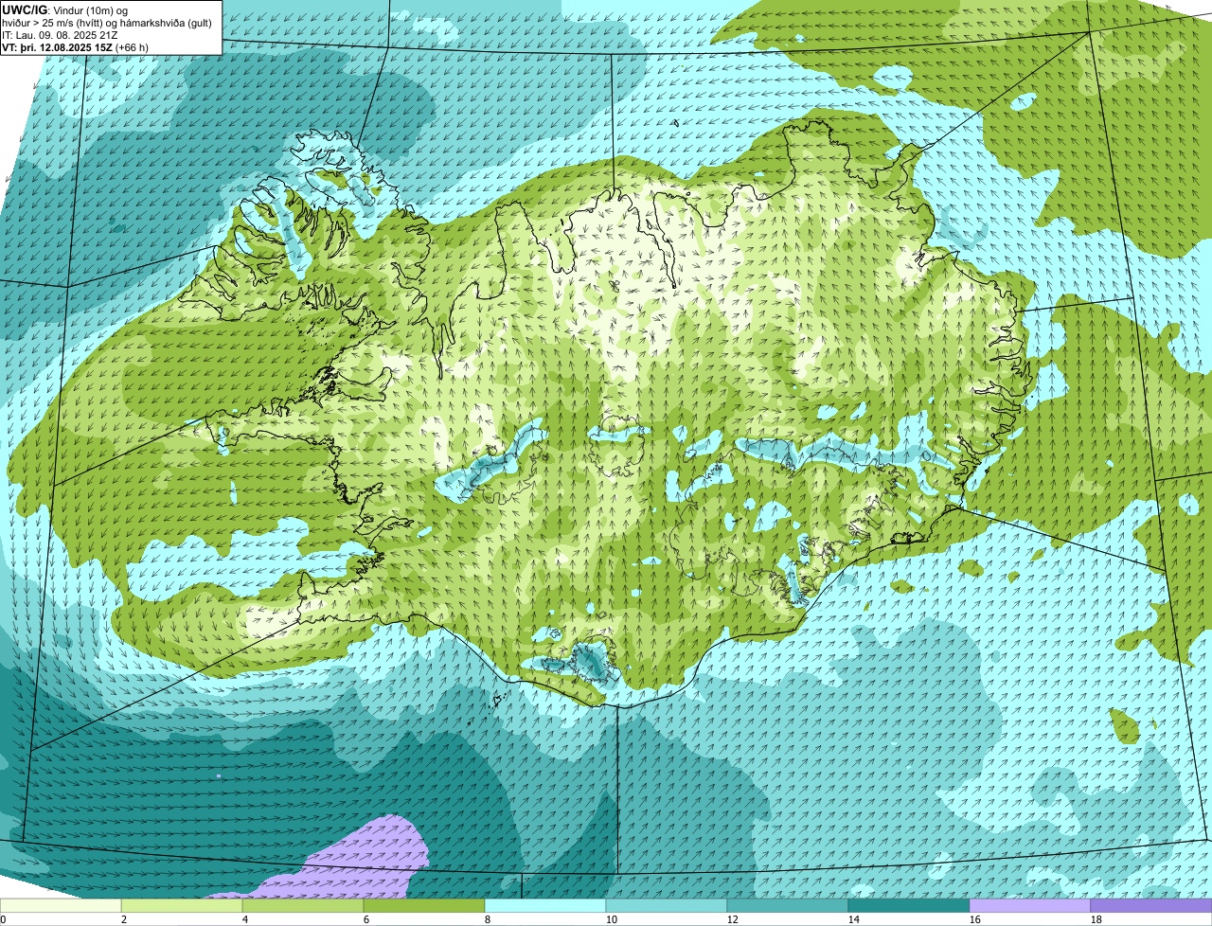Image resolution: width=1212 pixels, height=926 pixels.
Task: Click the legend scale label '4'
Action: pyautogui.click(x=245, y=919)
